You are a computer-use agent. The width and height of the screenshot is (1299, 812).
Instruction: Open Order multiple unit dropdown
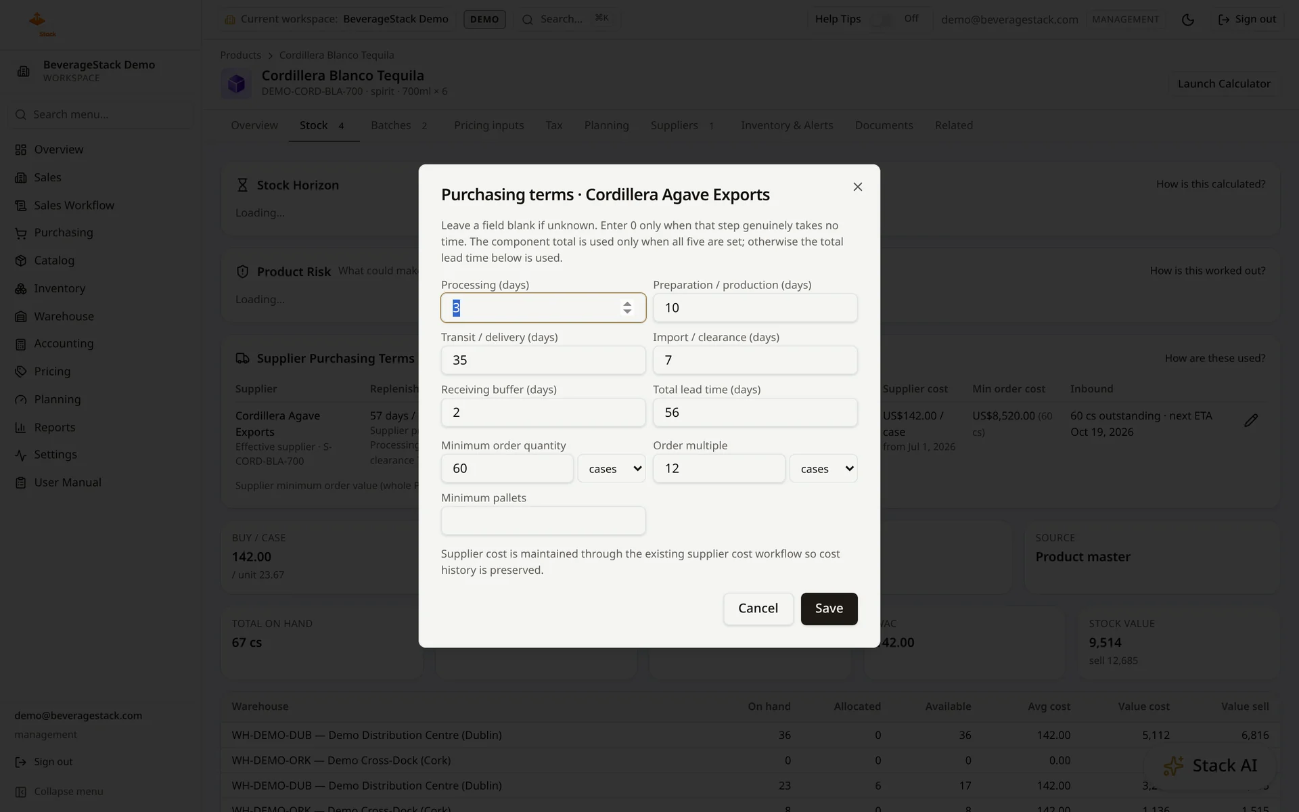(x=823, y=468)
